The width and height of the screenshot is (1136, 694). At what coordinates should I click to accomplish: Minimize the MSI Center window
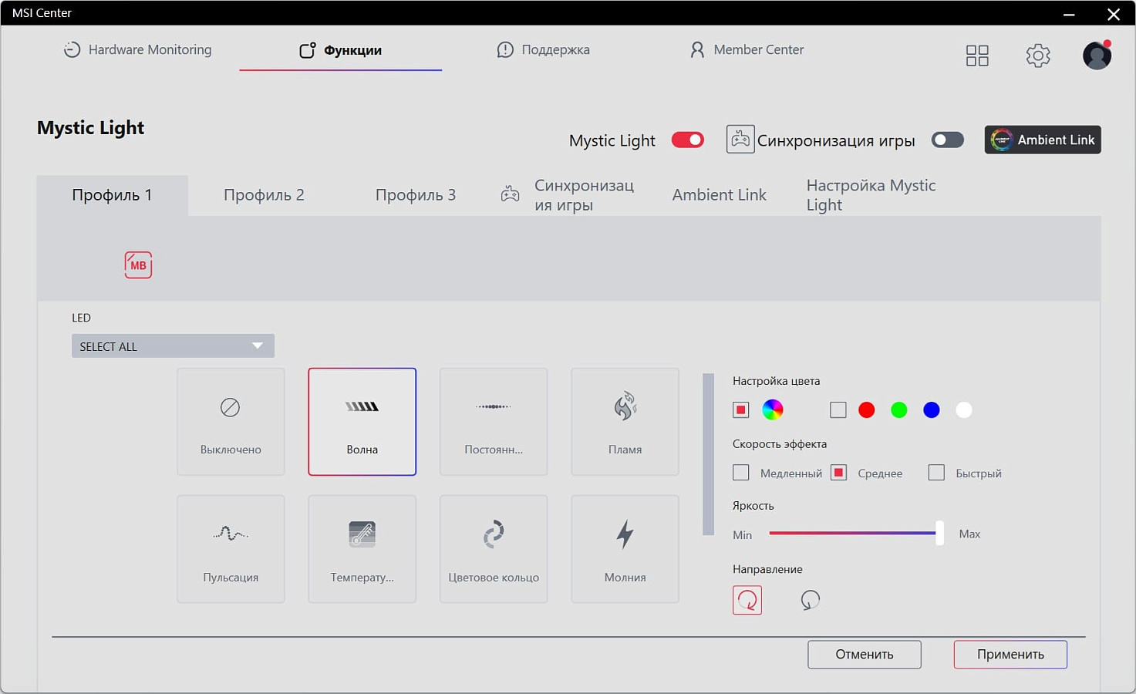click(1069, 14)
